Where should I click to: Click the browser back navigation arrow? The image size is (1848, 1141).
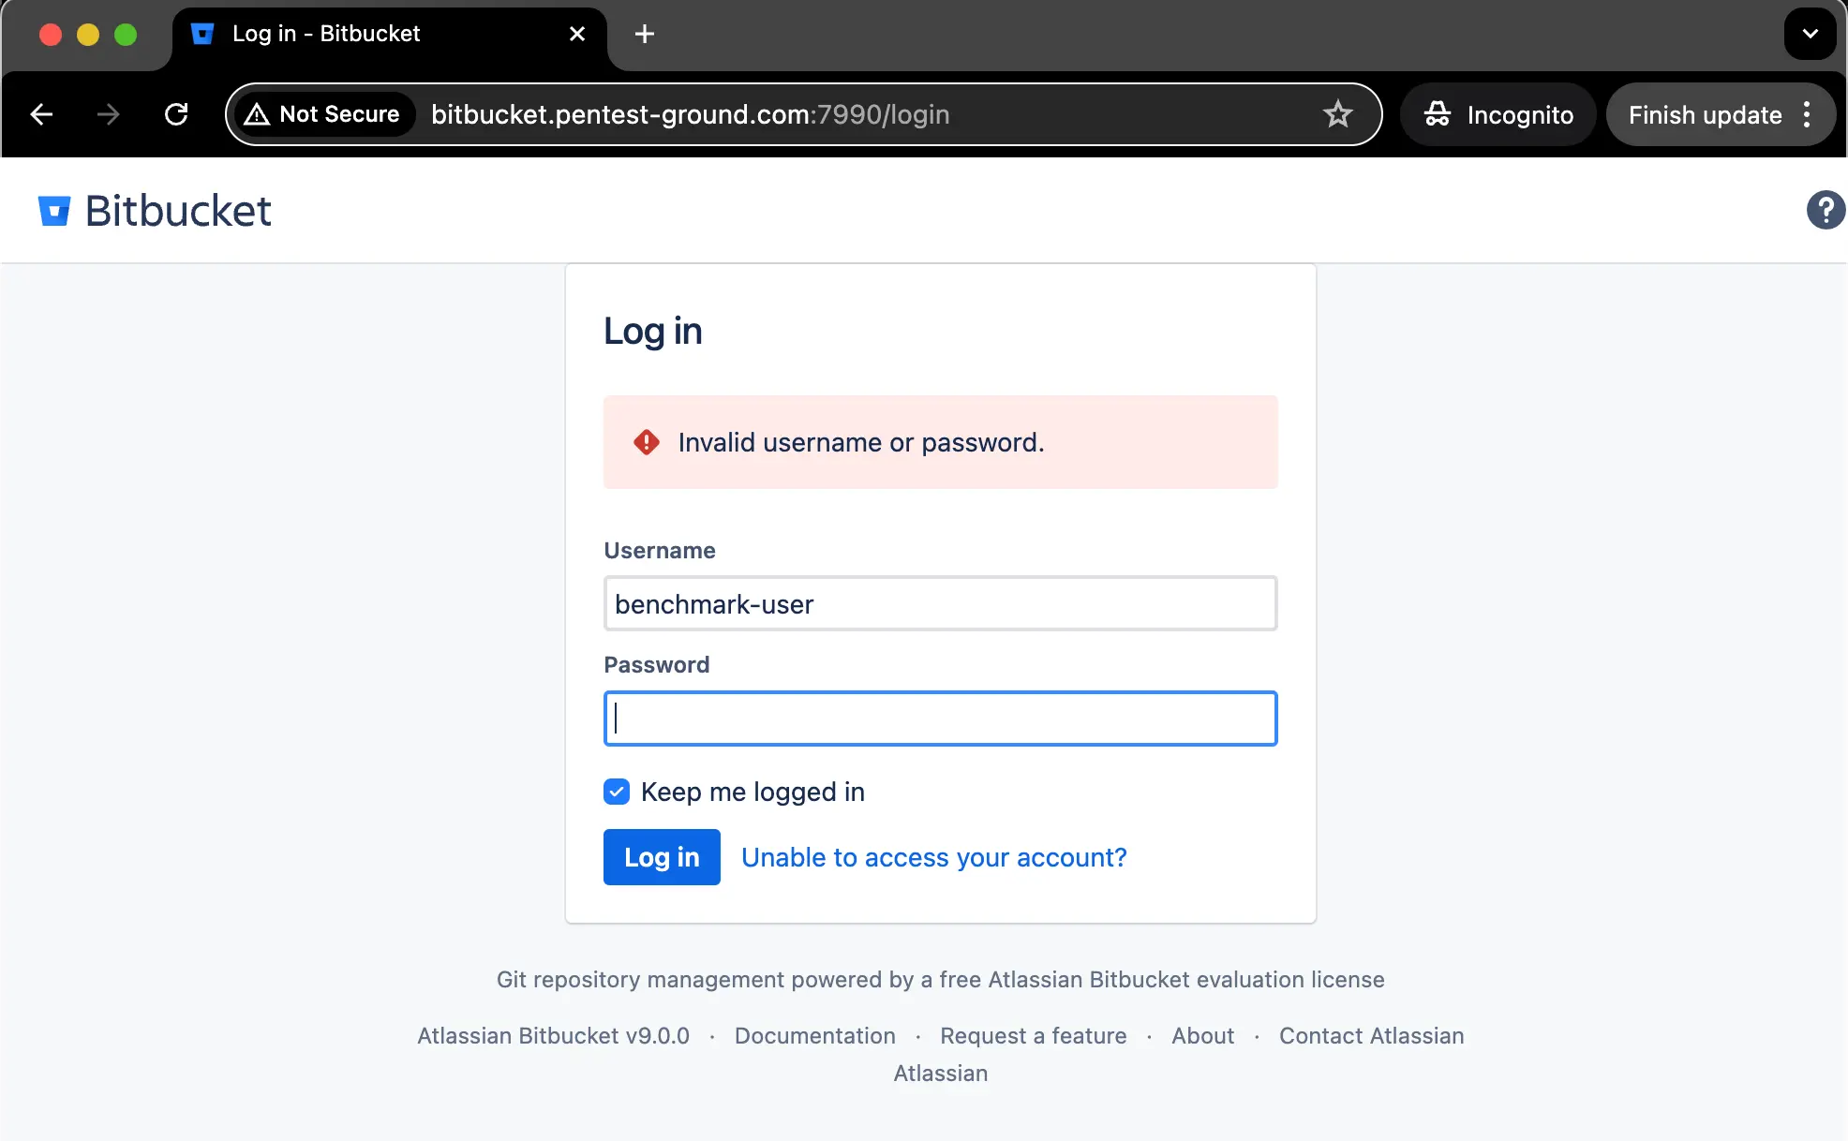point(41,113)
